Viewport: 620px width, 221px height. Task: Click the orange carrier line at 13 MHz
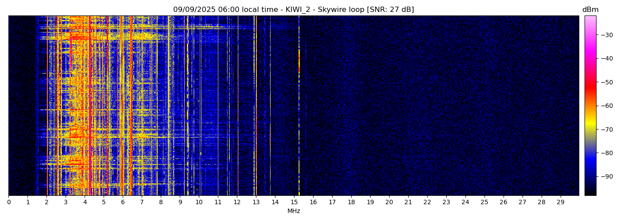[256, 110]
